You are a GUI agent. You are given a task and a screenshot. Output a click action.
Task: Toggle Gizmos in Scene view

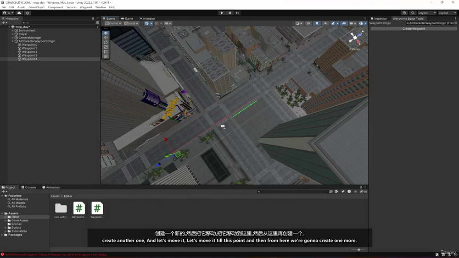(x=361, y=23)
